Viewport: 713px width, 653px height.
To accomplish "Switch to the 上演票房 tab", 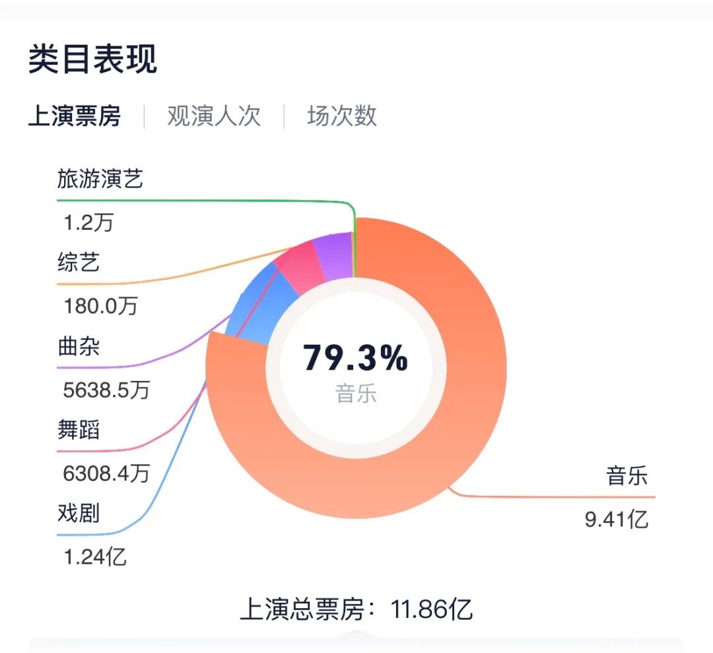I will tap(75, 116).
